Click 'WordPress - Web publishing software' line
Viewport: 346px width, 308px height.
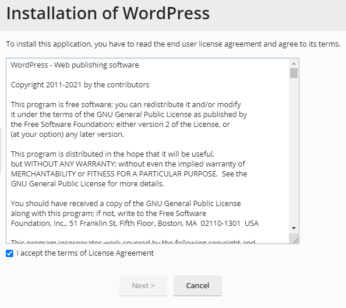(x=75, y=65)
